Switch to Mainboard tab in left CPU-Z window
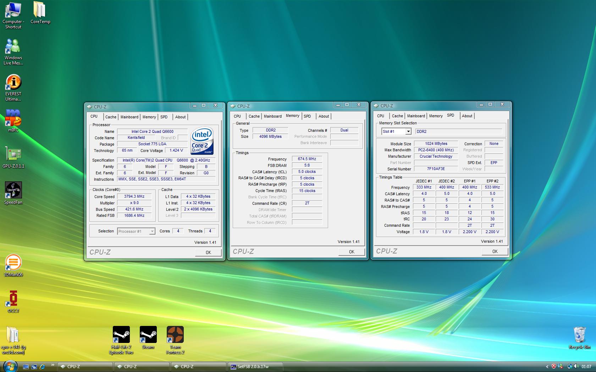The image size is (596, 372). point(129,117)
